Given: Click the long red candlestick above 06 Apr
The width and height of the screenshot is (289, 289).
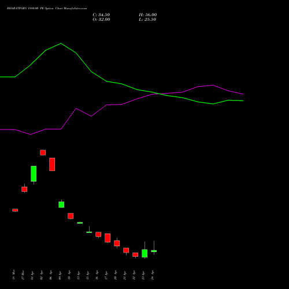Looking at the screenshot, I should click(x=52, y=164).
